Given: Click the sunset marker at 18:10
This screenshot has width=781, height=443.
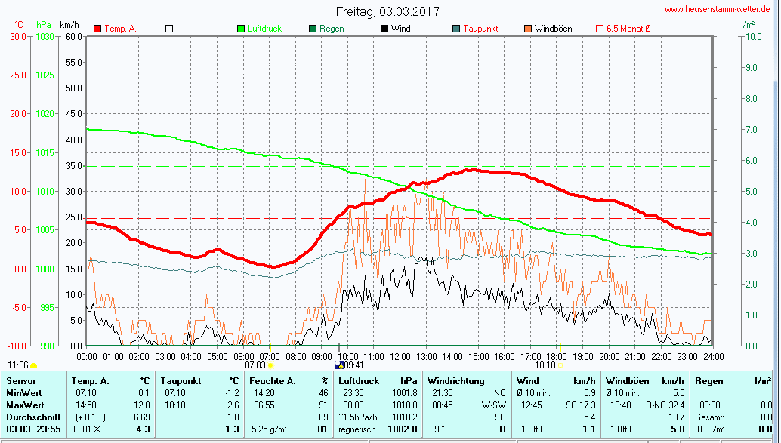Looking at the screenshot, I should pyautogui.click(x=561, y=365).
